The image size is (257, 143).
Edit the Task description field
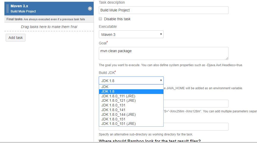pyautogui.click(x=163, y=10)
